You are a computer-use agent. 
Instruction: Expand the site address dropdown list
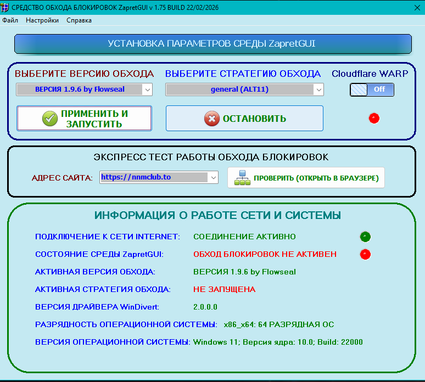click(213, 177)
